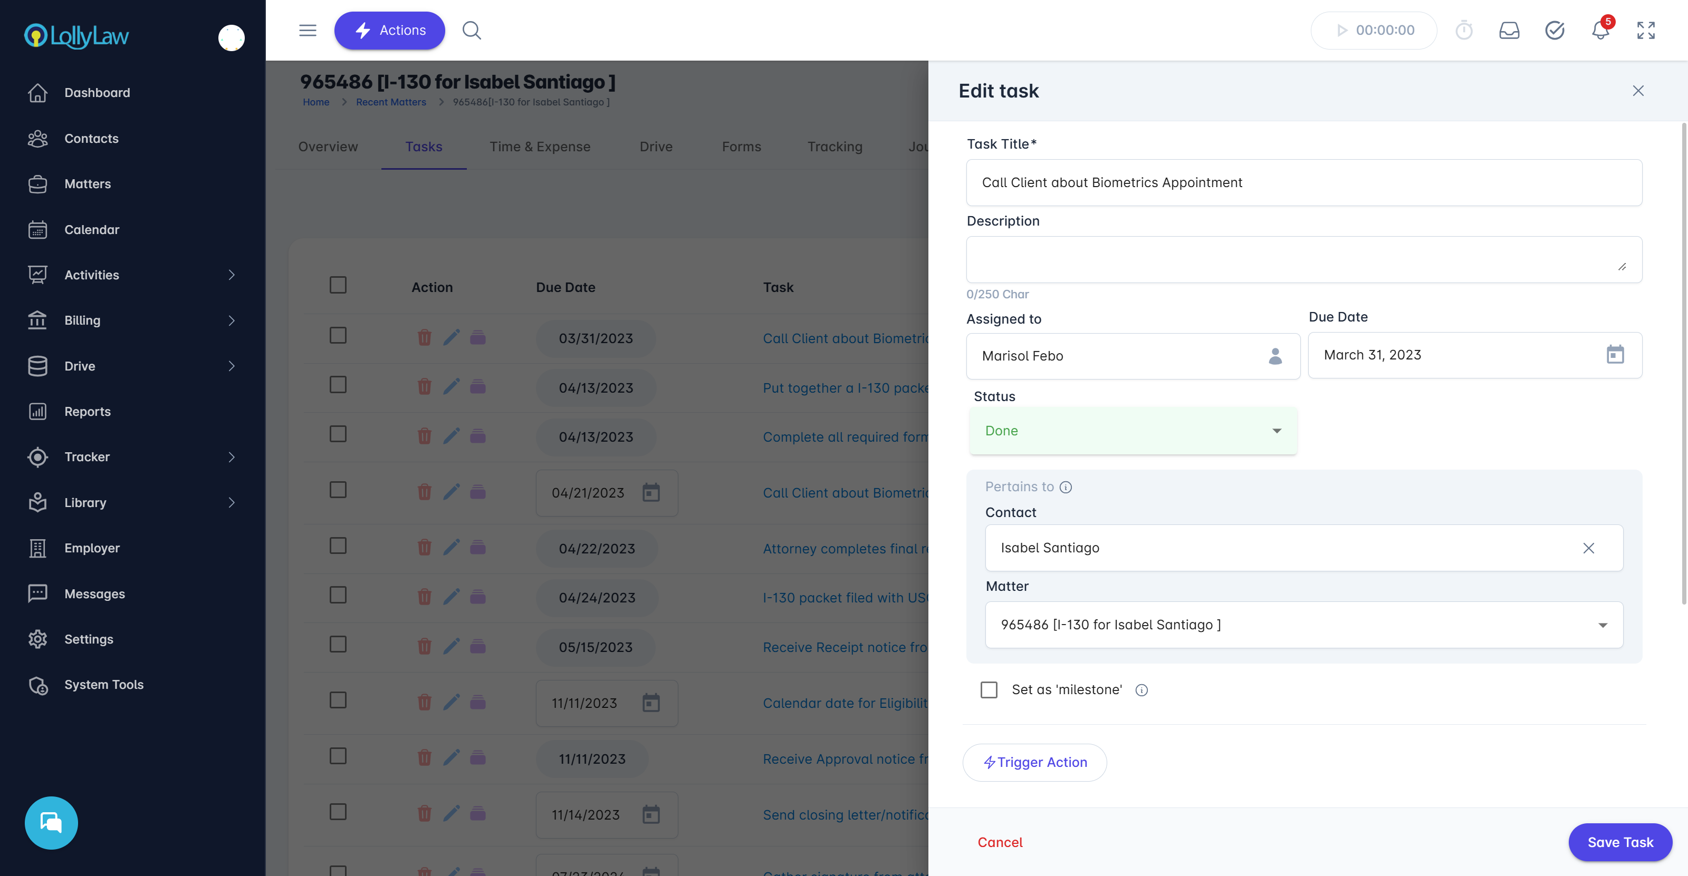1688x876 pixels.
Task: Check the Set as 'milestone' checkbox
Action: click(988, 689)
